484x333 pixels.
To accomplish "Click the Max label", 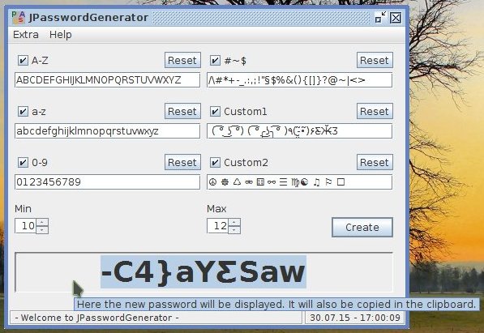I will click(x=216, y=209).
